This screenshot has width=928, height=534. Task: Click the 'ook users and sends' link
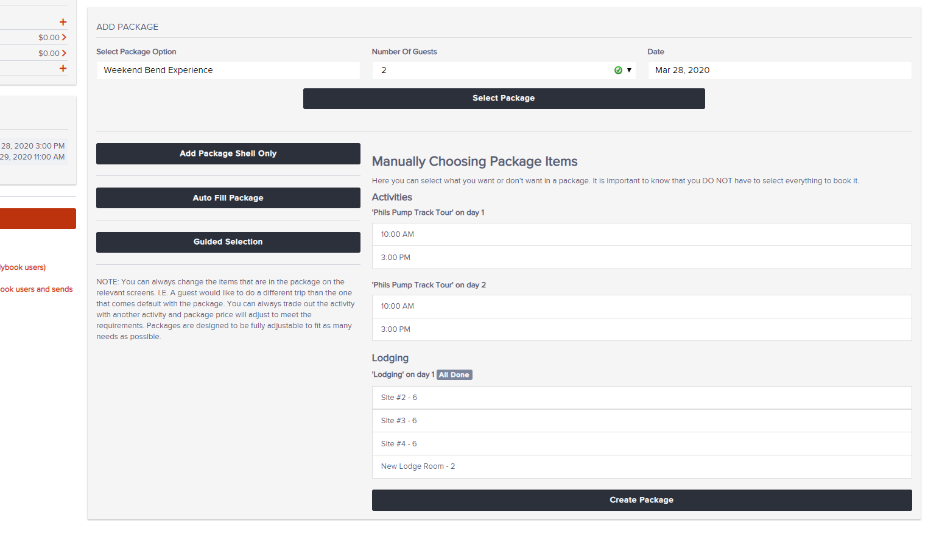click(37, 289)
